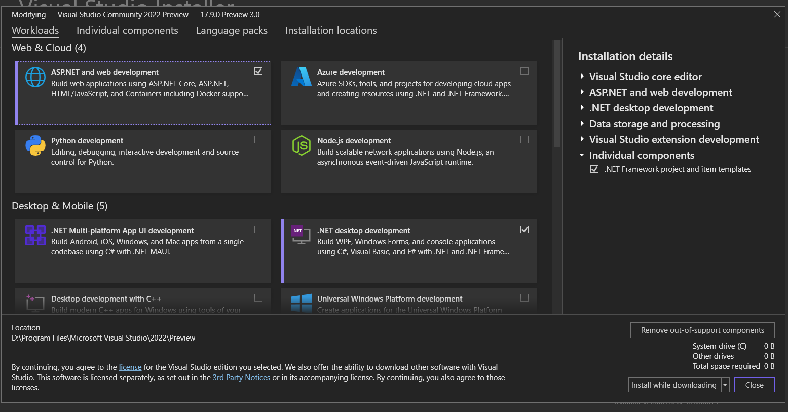Close the Modifying dialog with X
The width and height of the screenshot is (788, 412).
click(777, 14)
